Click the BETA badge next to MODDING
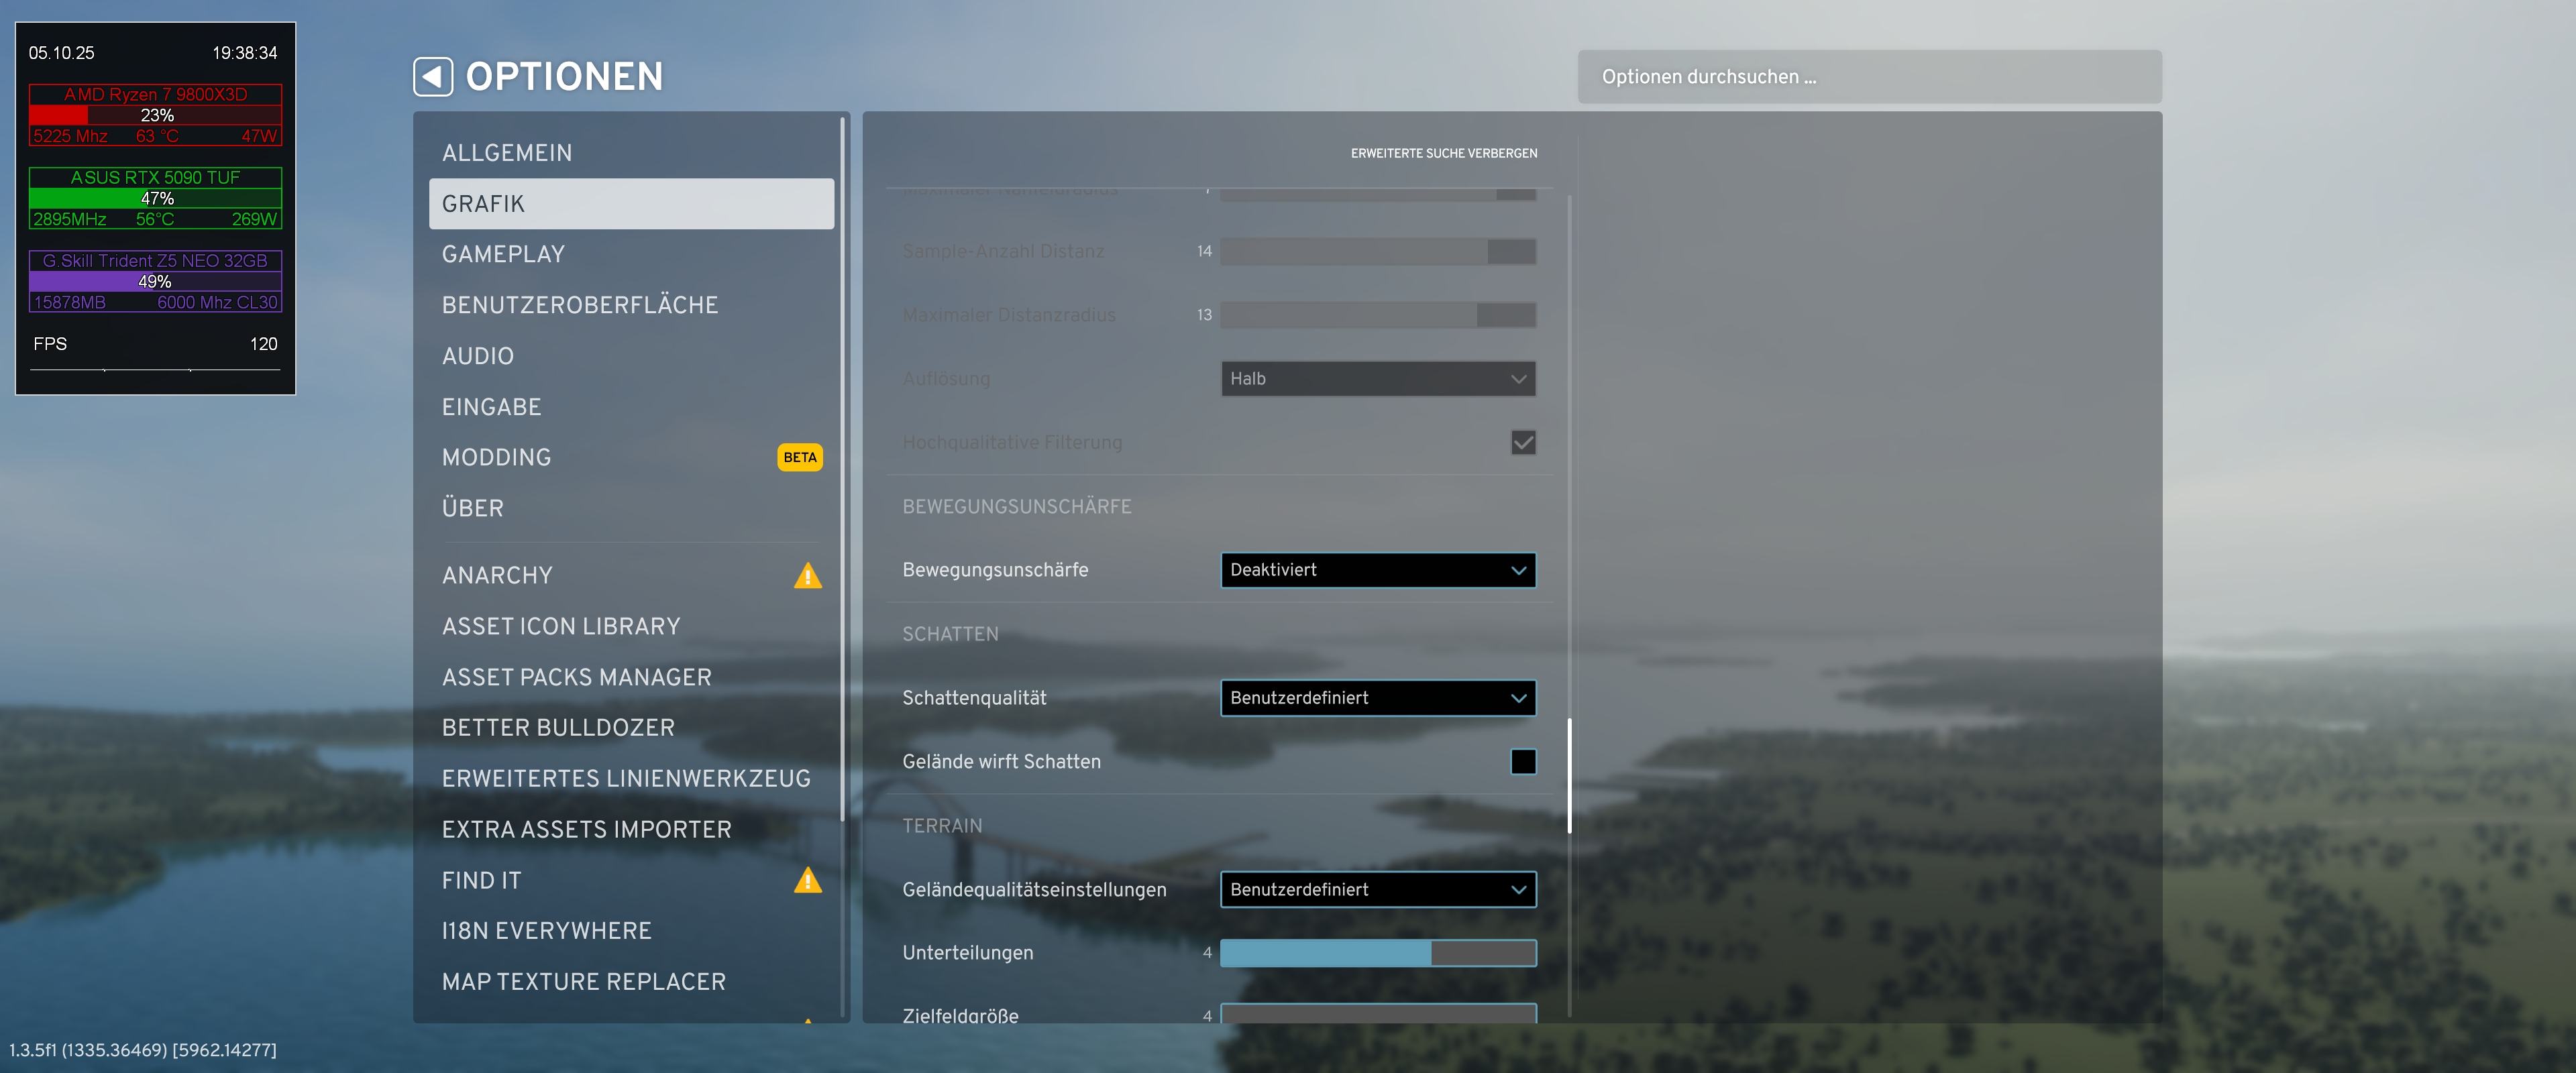 pyautogui.click(x=799, y=457)
